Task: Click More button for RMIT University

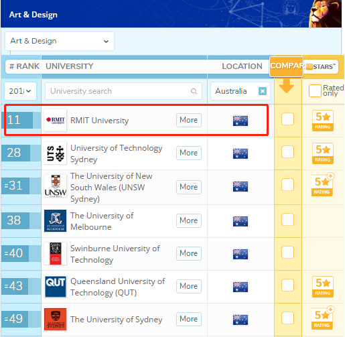Action: pyautogui.click(x=189, y=120)
